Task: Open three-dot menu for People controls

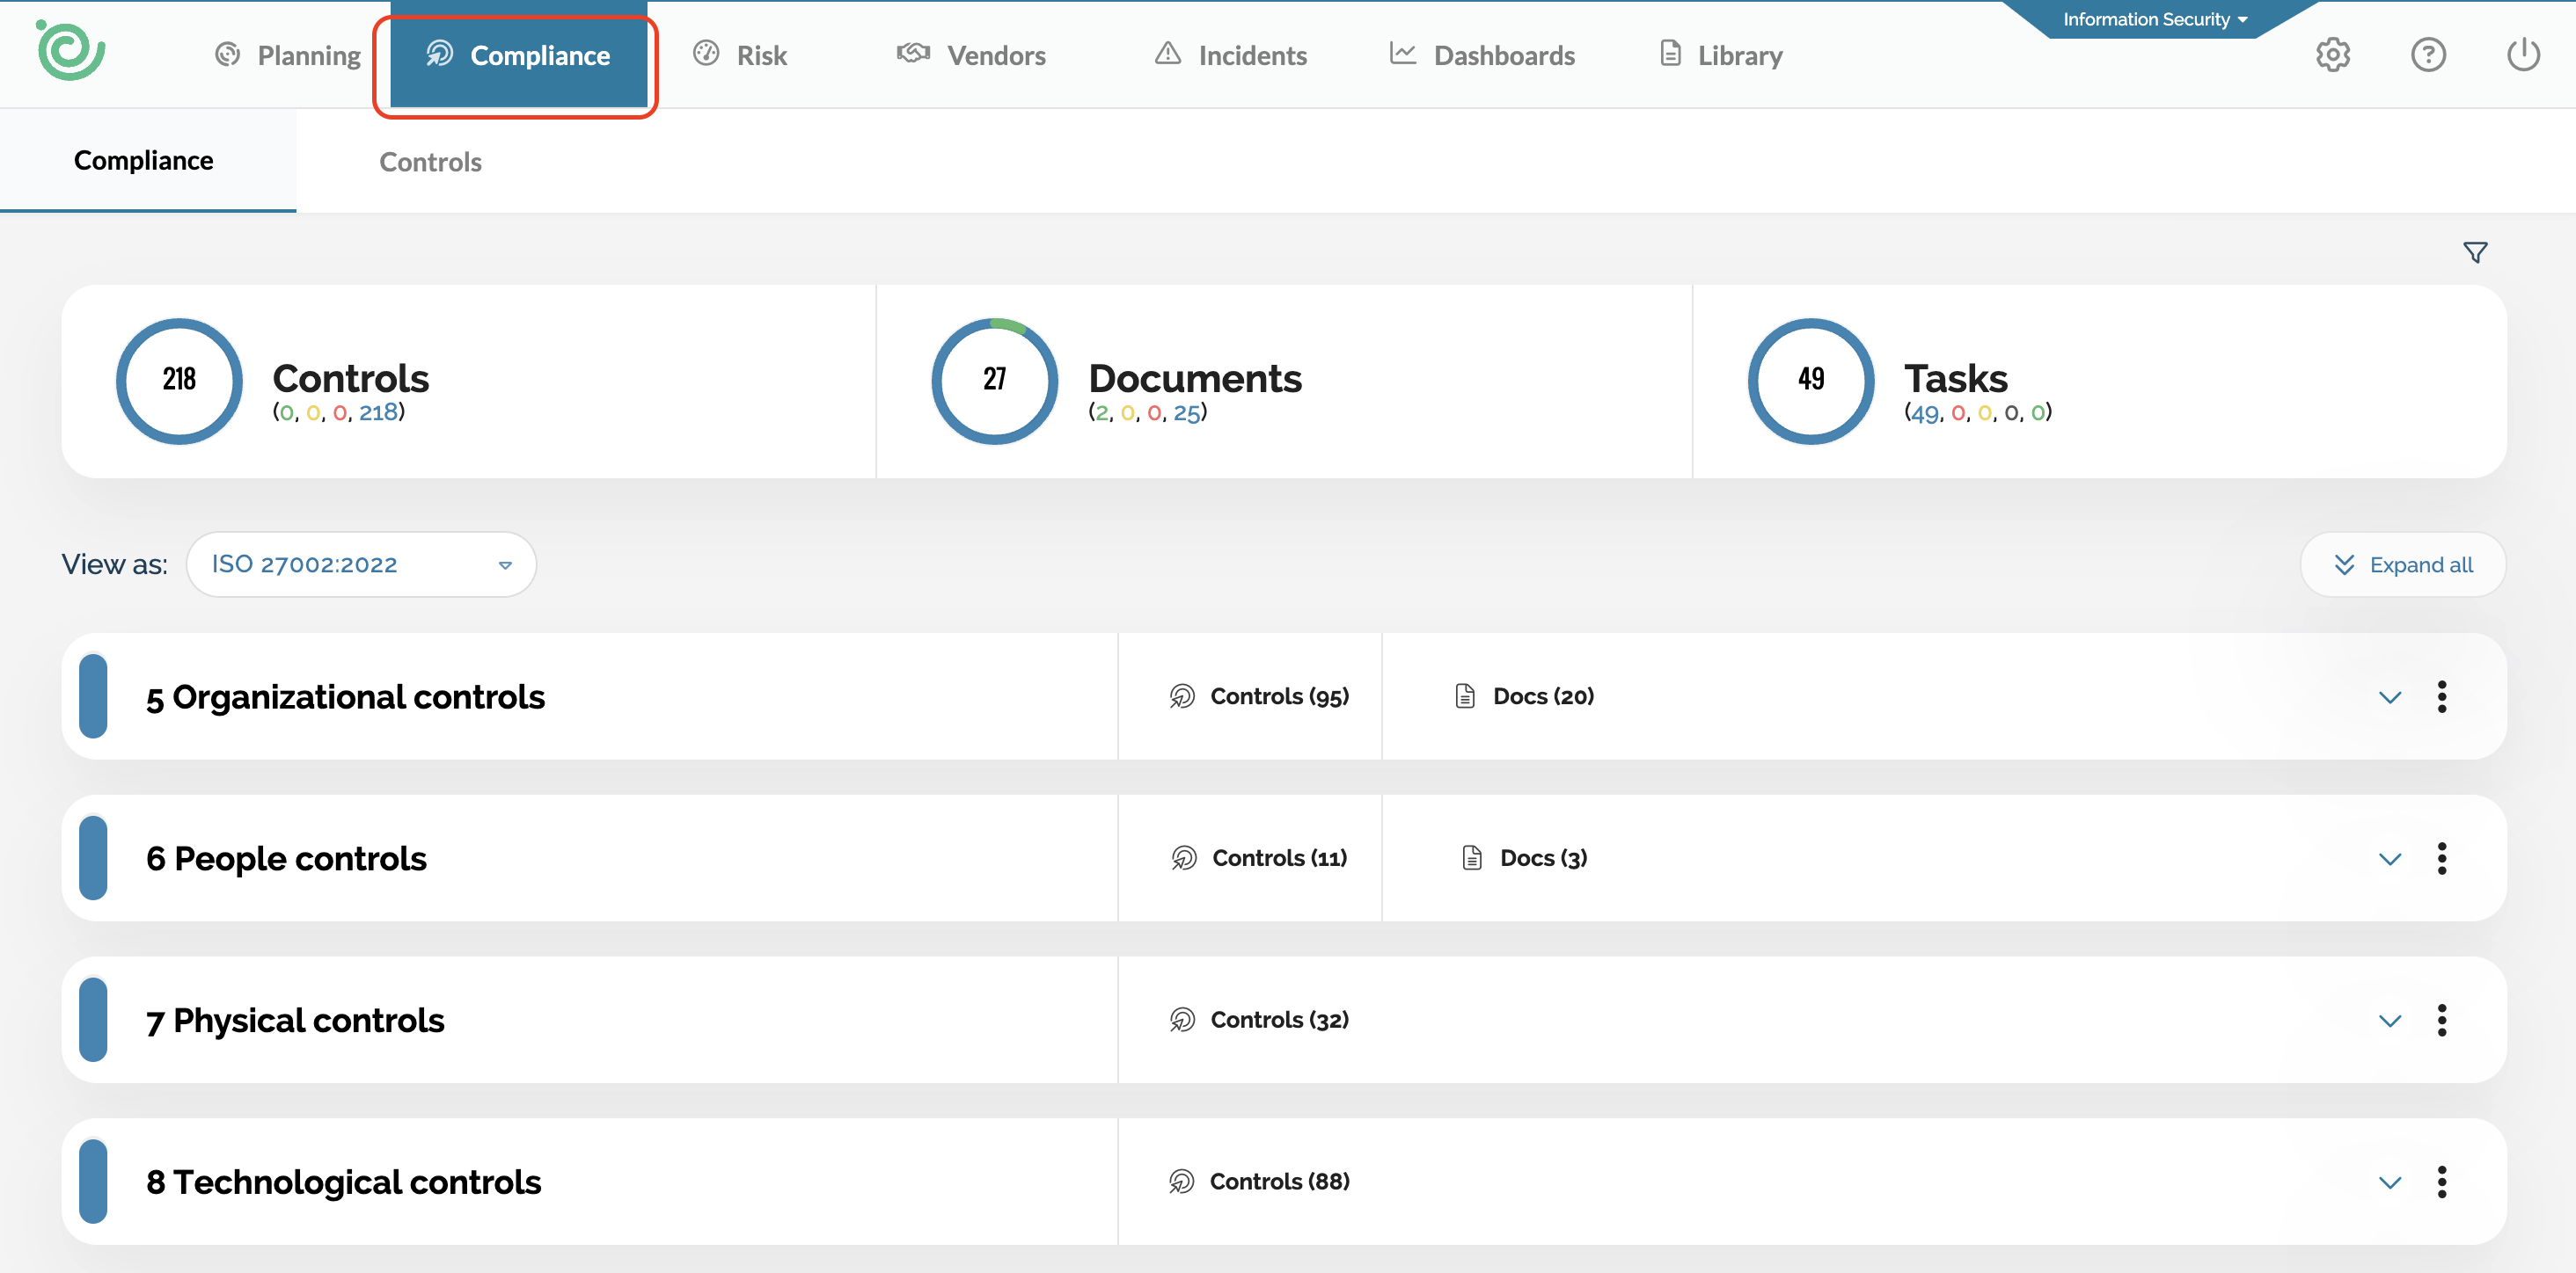Action: (2441, 858)
